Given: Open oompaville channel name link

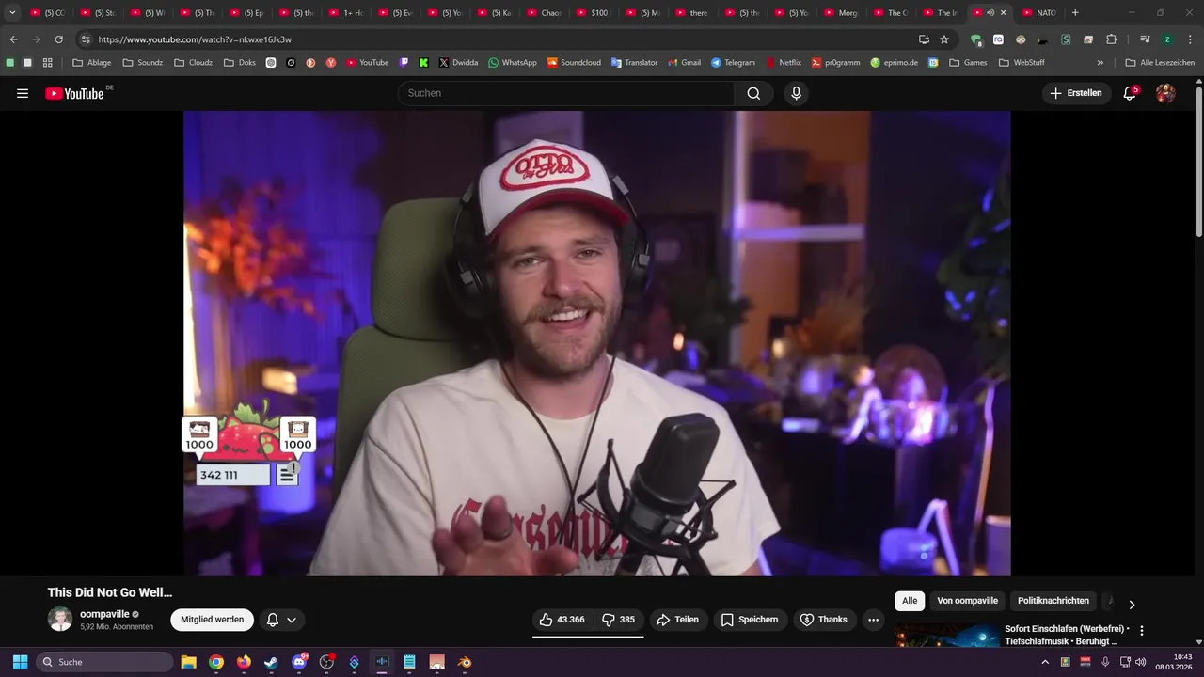Looking at the screenshot, I should (x=104, y=614).
